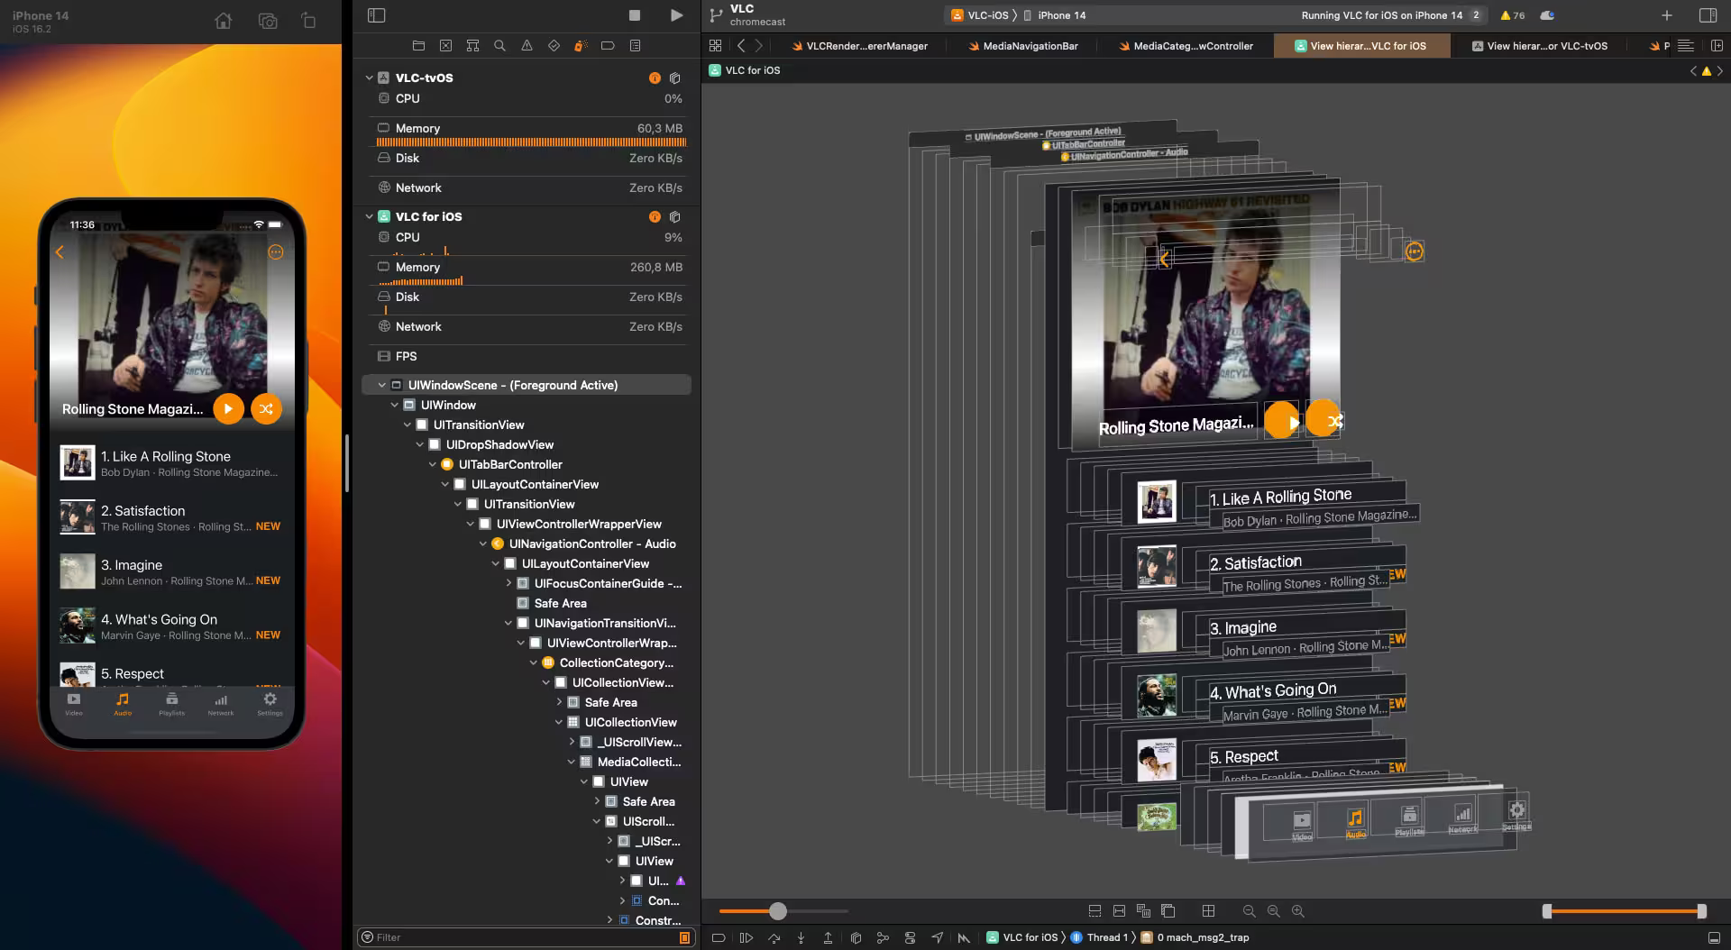Click the right handle of range slider
Image resolution: width=1731 pixels, height=950 pixels.
tap(1701, 911)
